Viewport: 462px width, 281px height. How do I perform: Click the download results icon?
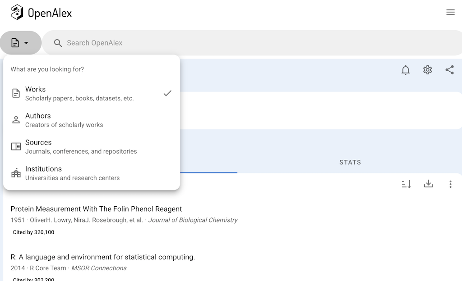pos(428,184)
